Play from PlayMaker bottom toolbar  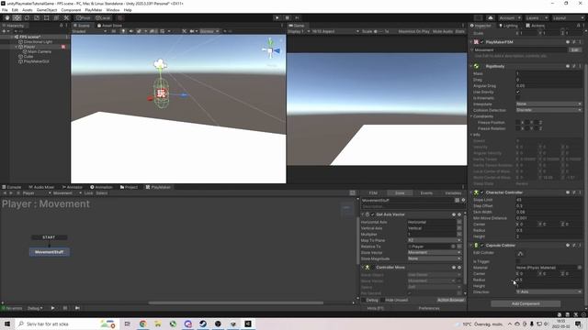pyautogui.click(x=53, y=308)
